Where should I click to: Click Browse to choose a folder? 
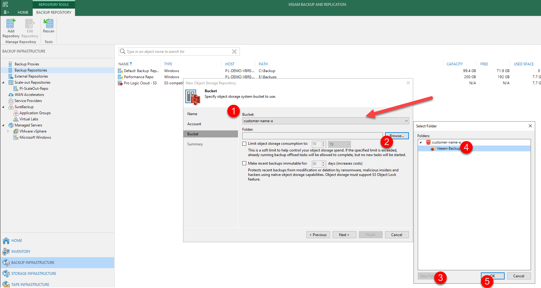pos(397,136)
